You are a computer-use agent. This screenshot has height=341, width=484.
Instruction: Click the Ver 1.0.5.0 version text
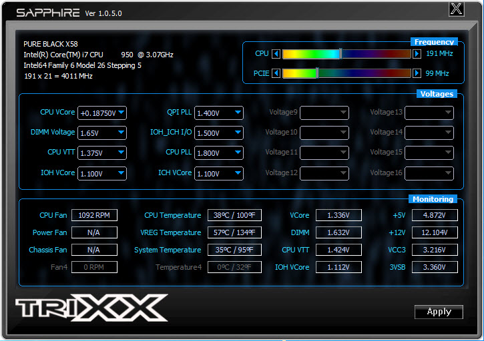click(103, 13)
